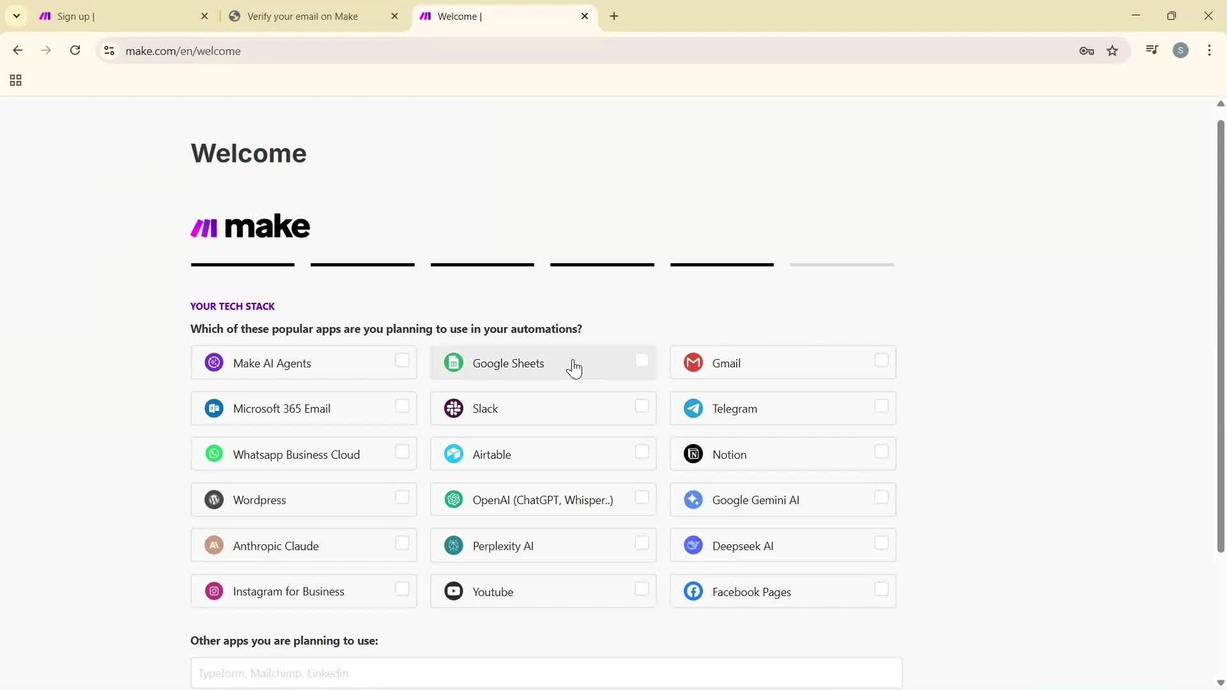Select the Deepseek AI option row
The image size is (1227, 690).
[783, 545]
